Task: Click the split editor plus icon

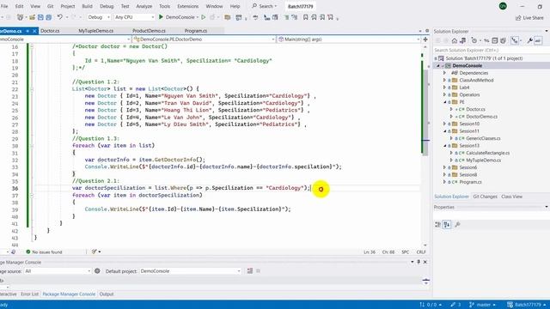Action: [425, 39]
